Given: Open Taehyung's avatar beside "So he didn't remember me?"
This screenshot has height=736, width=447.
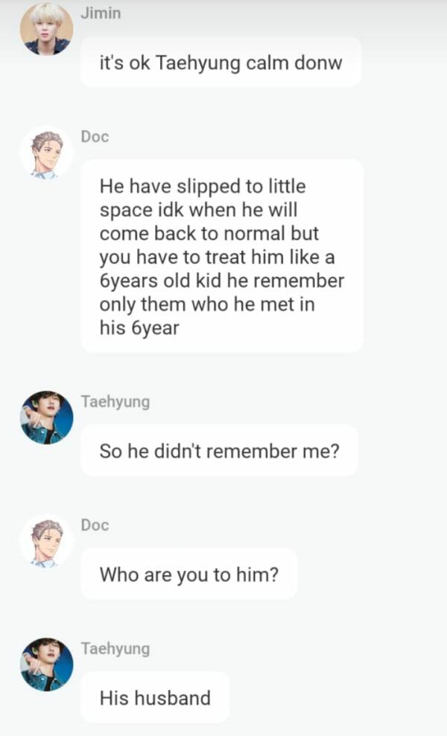Looking at the screenshot, I should point(46,417).
